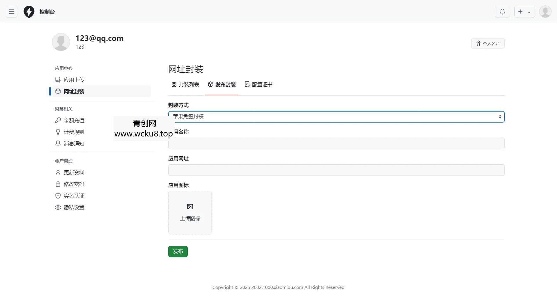Open the notification bell icon

click(502, 12)
